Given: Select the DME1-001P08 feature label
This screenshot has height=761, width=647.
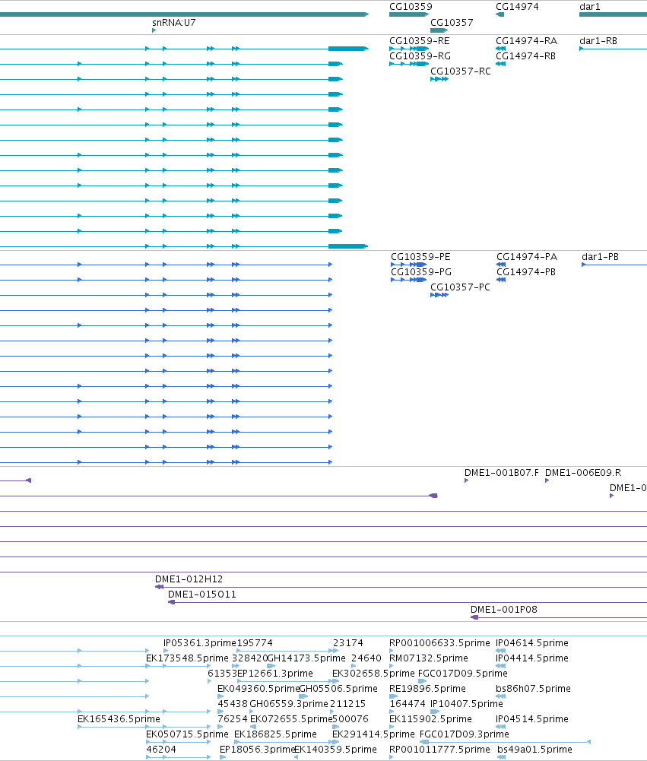Looking at the screenshot, I should tap(504, 610).
